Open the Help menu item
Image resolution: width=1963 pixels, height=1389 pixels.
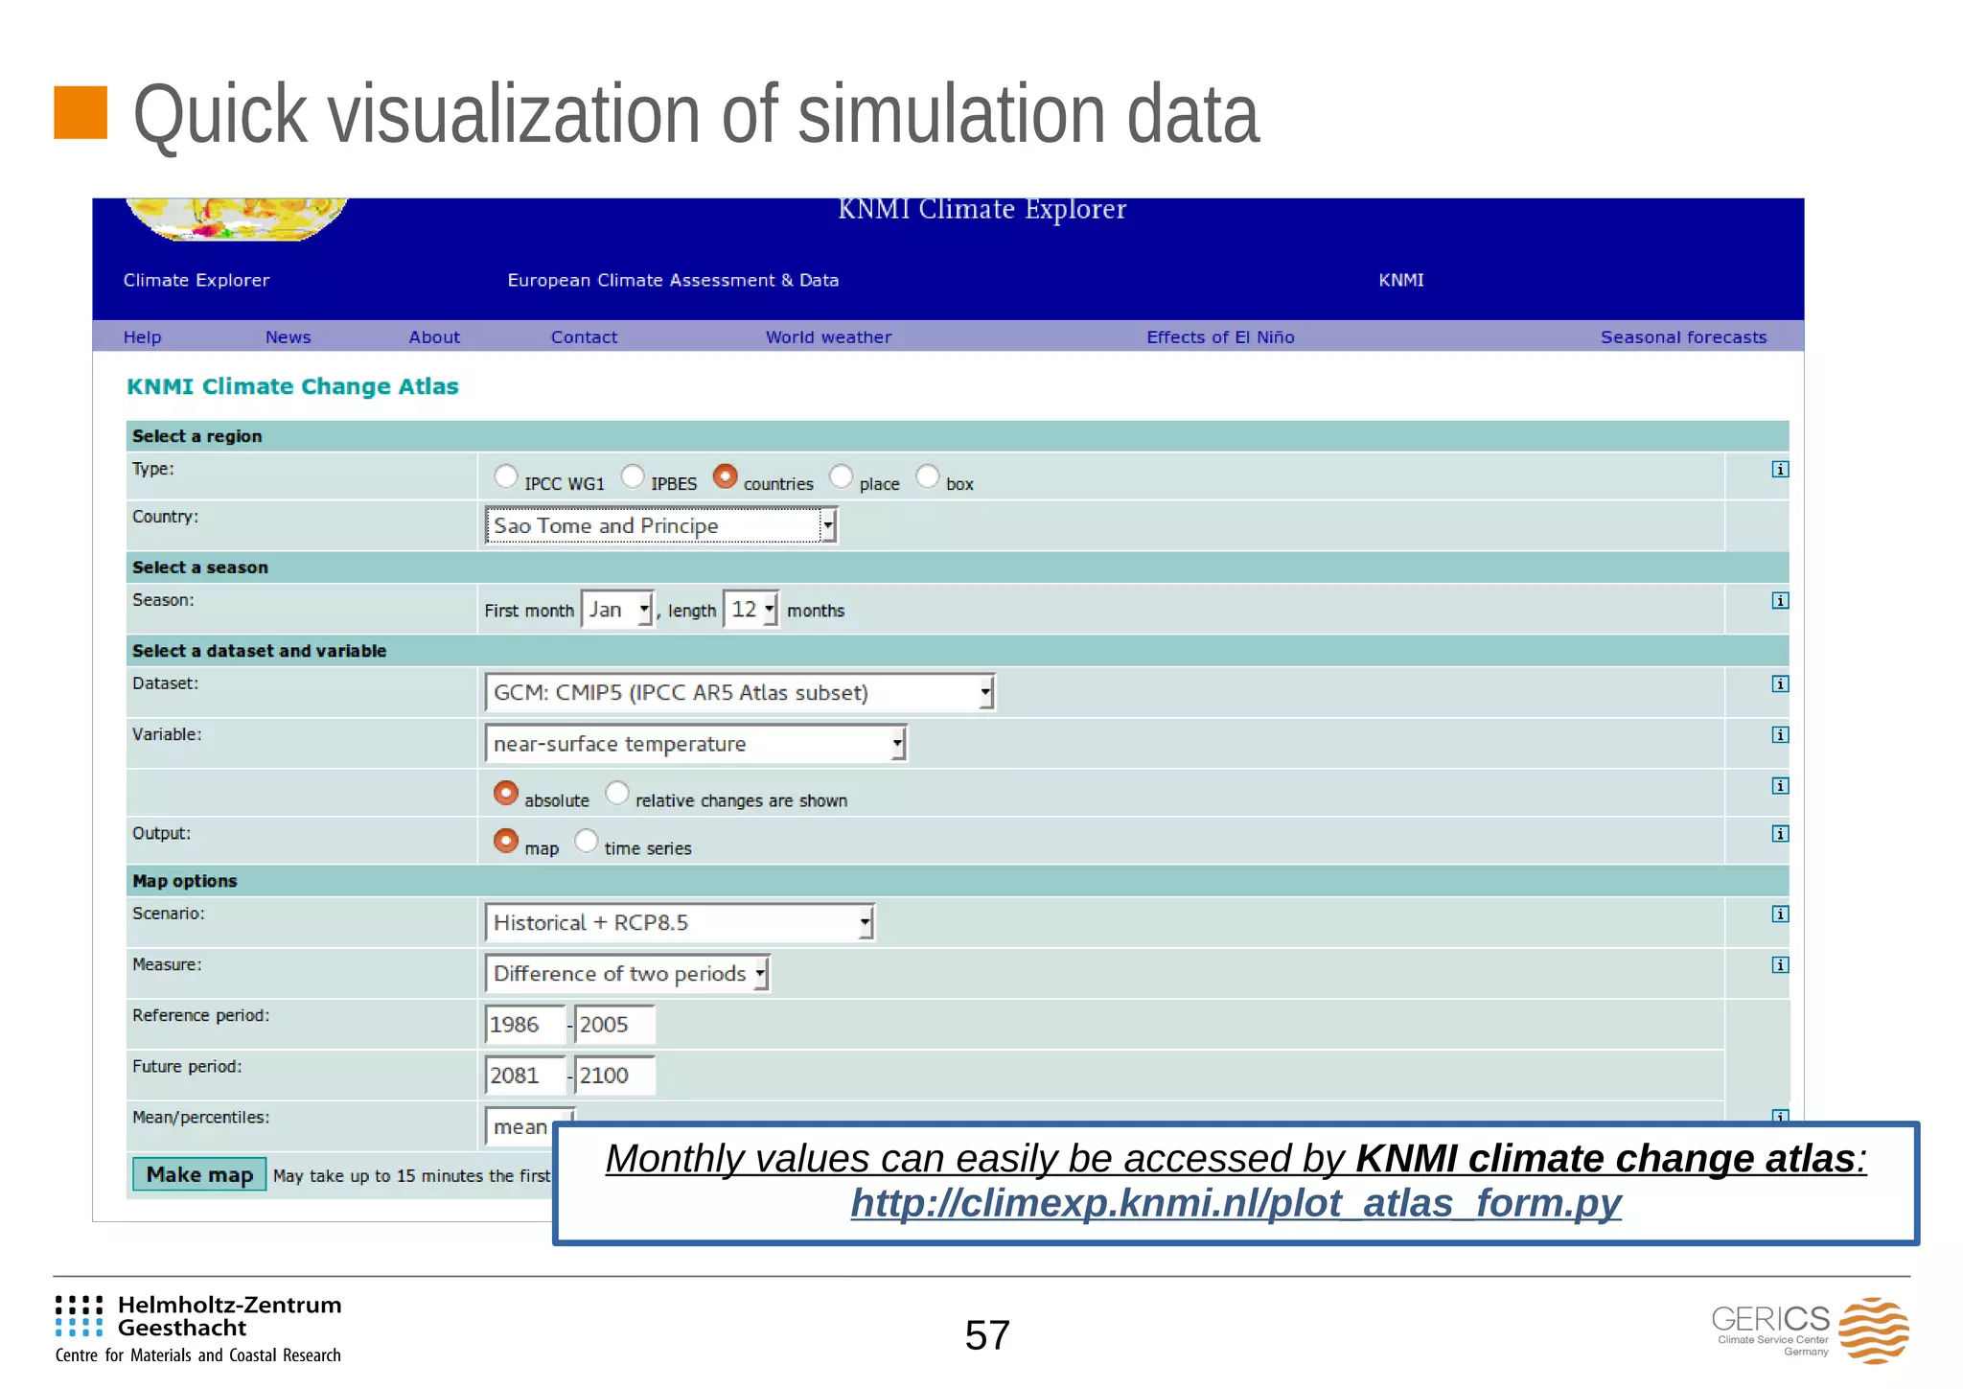coord(143,337)
